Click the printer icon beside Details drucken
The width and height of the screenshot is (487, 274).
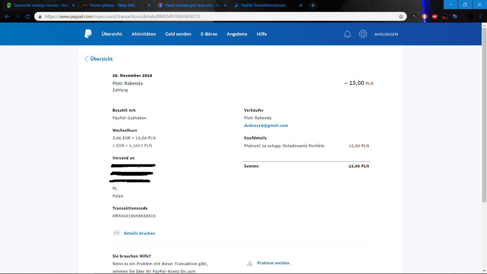coord(116,233)
